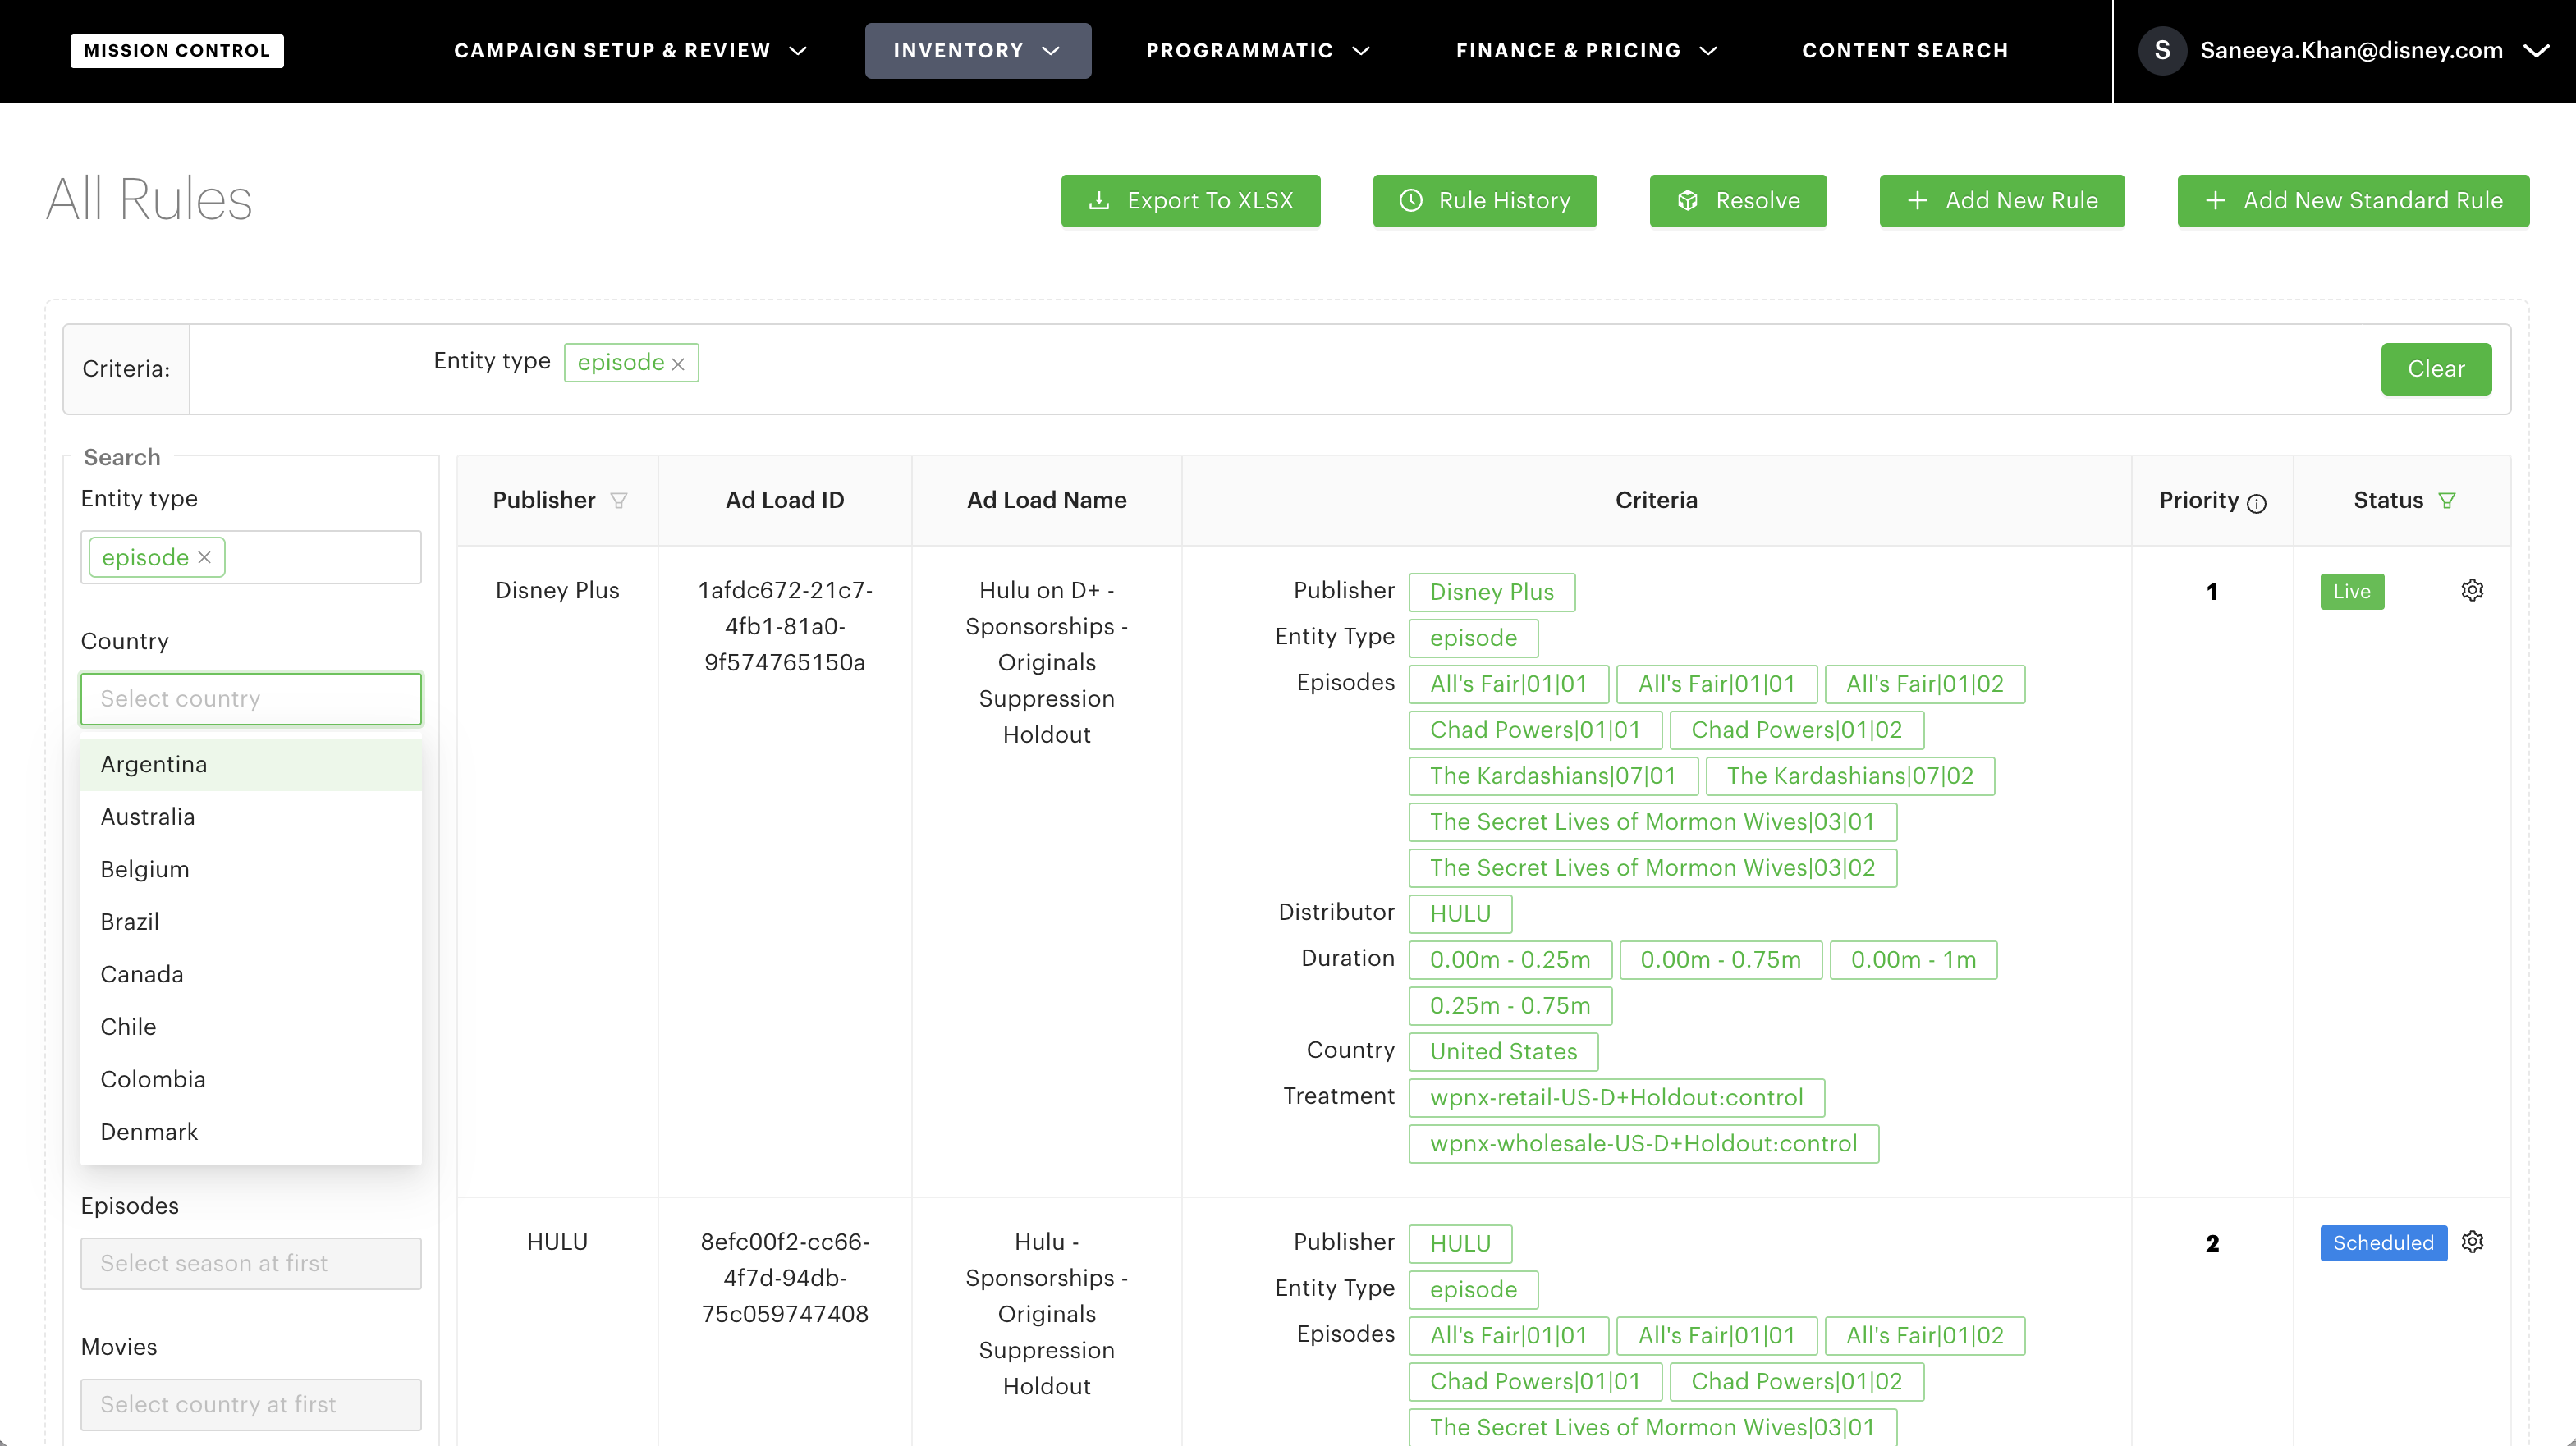The image size is (2576, 1446).
Task: Open settings gear for the Live rule
Action: (x=2472, y=590)
